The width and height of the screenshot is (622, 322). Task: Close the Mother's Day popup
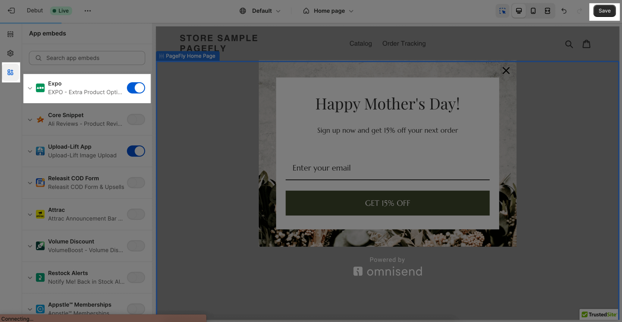pos(506,71)
